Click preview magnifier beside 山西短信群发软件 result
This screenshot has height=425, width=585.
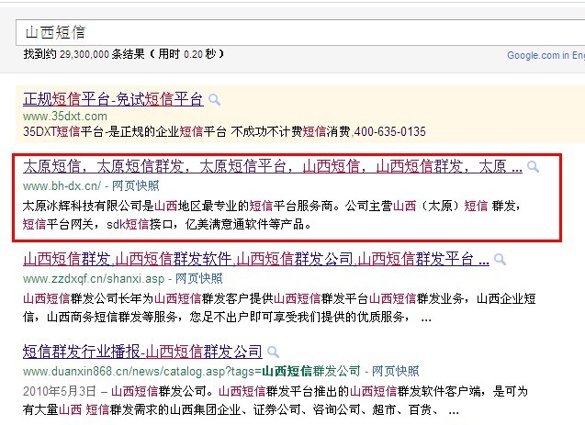coord(500,260)
